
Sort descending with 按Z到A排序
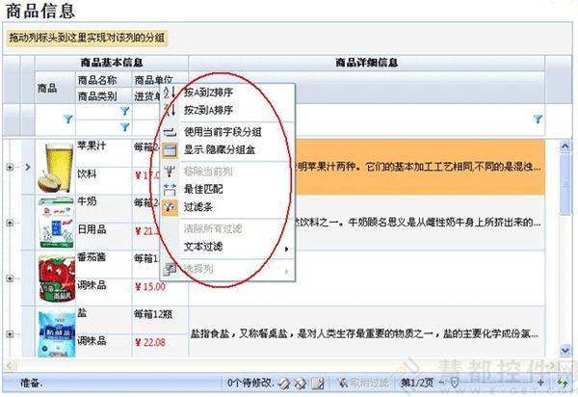207,111
